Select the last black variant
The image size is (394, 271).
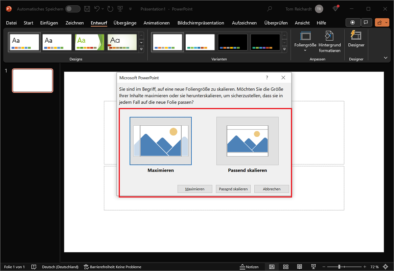coord(265,42)
